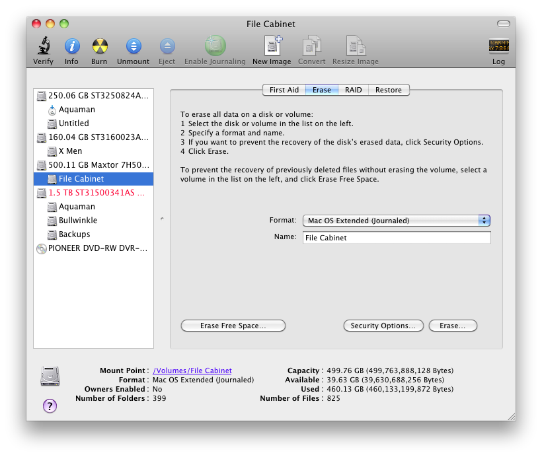
Task: Click the Number of Folders value 399
Action: [x=159, y=398]
